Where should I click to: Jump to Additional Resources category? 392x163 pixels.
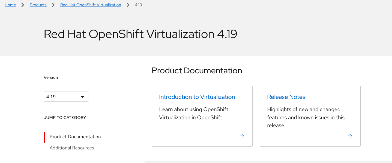[x=72, y=148]
